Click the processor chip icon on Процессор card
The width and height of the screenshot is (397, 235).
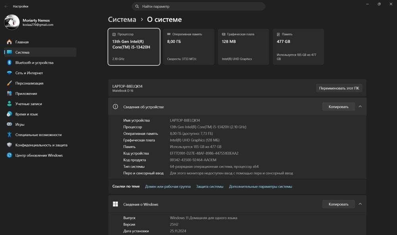[114, 34]
